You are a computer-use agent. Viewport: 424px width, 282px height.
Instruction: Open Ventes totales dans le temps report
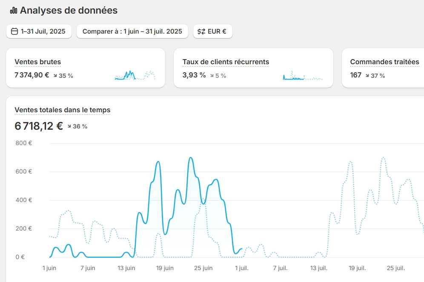[x=63, y=110]
